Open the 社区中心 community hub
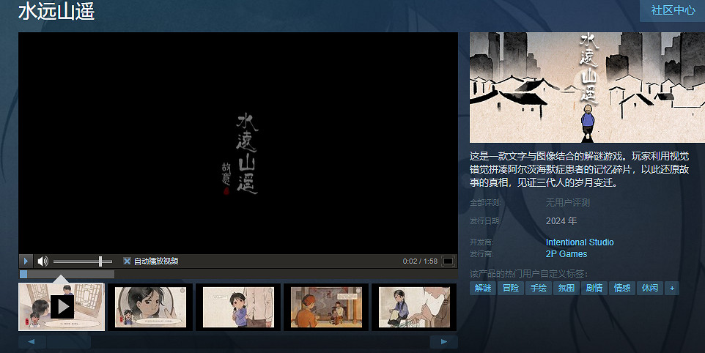 tap(673, 10)
